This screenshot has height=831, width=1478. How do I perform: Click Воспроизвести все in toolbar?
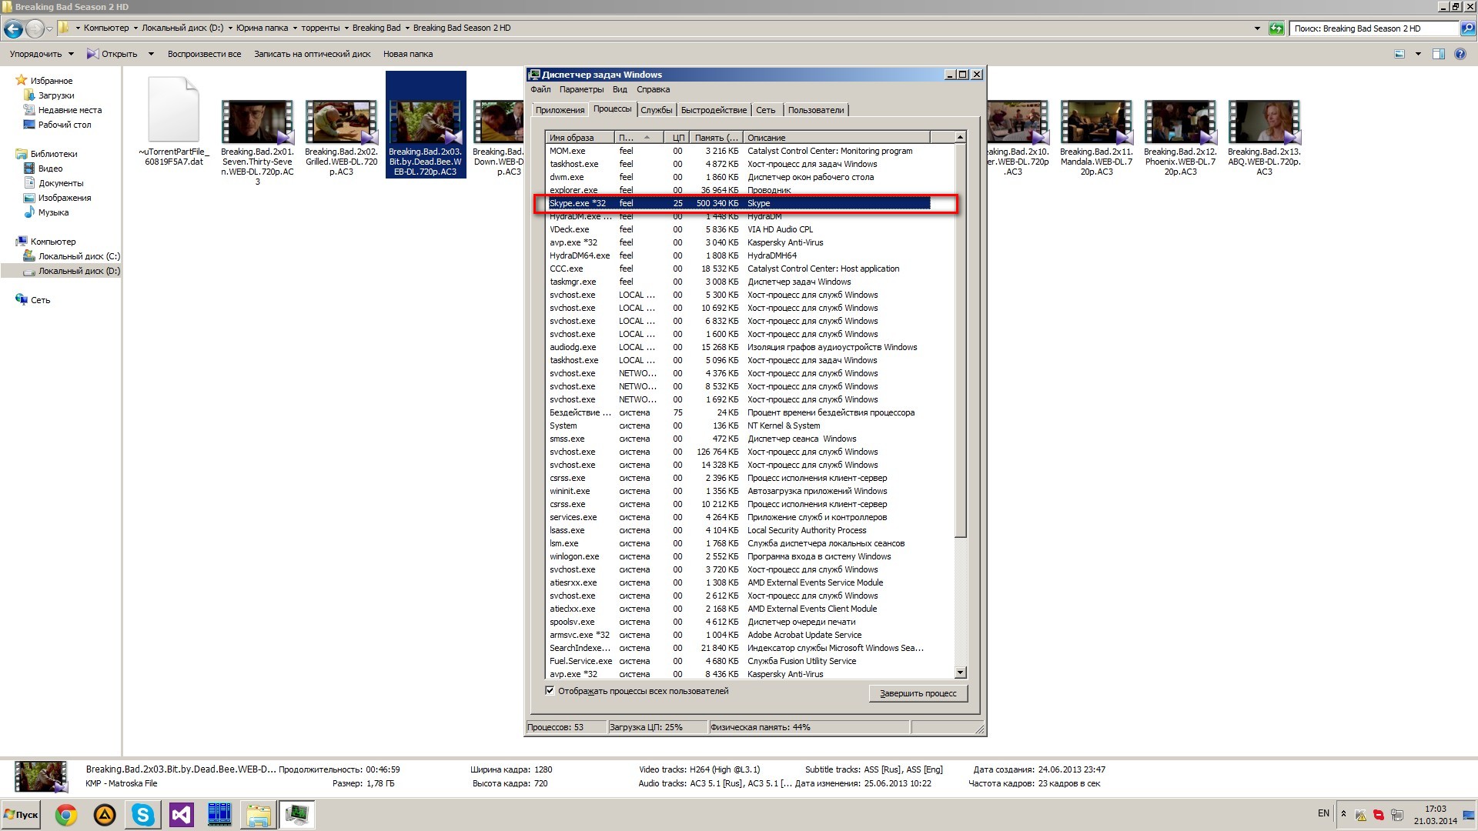pos(204,54)
